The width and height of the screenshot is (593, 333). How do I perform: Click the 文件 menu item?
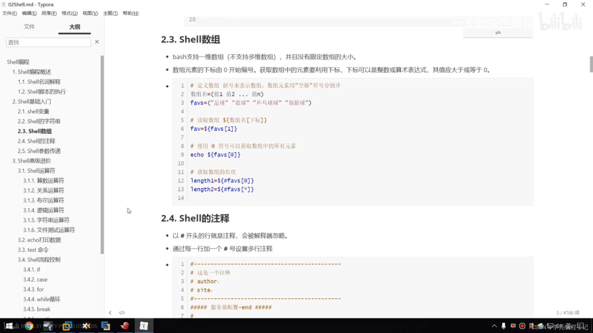(x=9, y=13)
